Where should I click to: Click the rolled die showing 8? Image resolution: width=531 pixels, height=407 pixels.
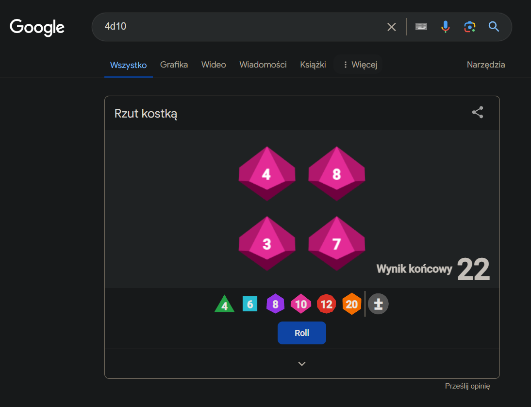click(336, 173)
